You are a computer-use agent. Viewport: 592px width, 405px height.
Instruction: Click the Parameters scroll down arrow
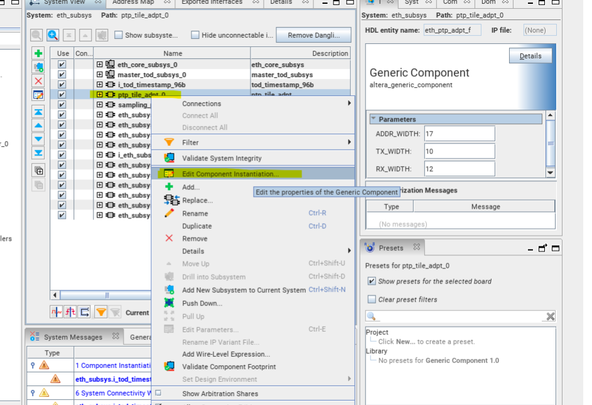click(x=551, y=172)
